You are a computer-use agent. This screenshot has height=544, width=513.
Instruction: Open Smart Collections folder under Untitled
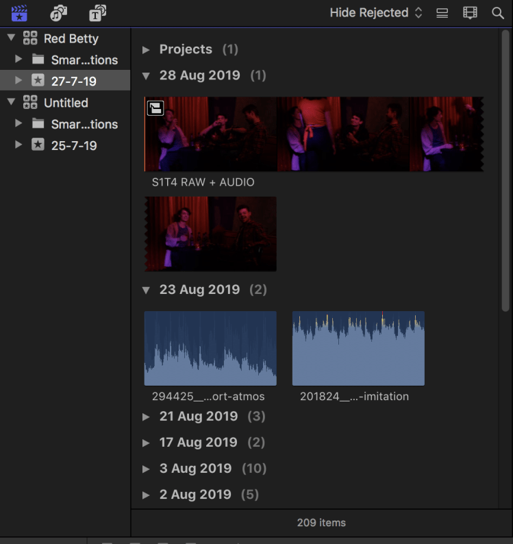click(x=84, y=124)
